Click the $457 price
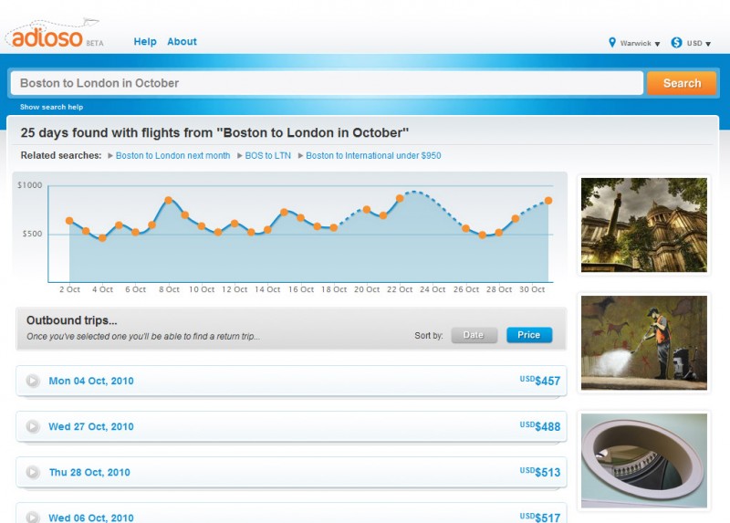 click(540, 381)
